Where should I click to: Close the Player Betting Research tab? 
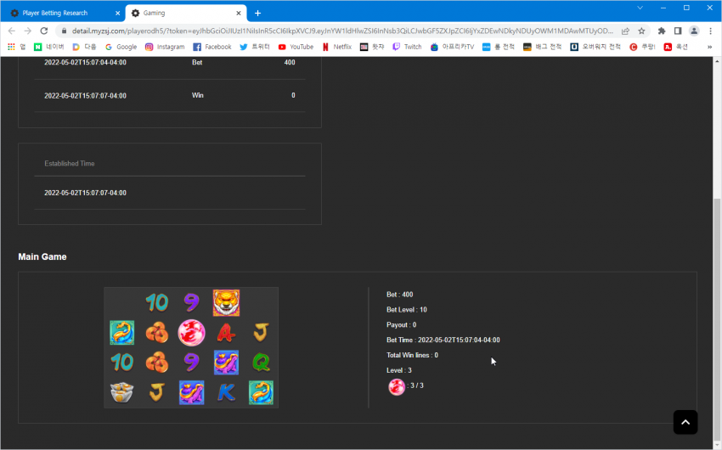coord(117,13)
